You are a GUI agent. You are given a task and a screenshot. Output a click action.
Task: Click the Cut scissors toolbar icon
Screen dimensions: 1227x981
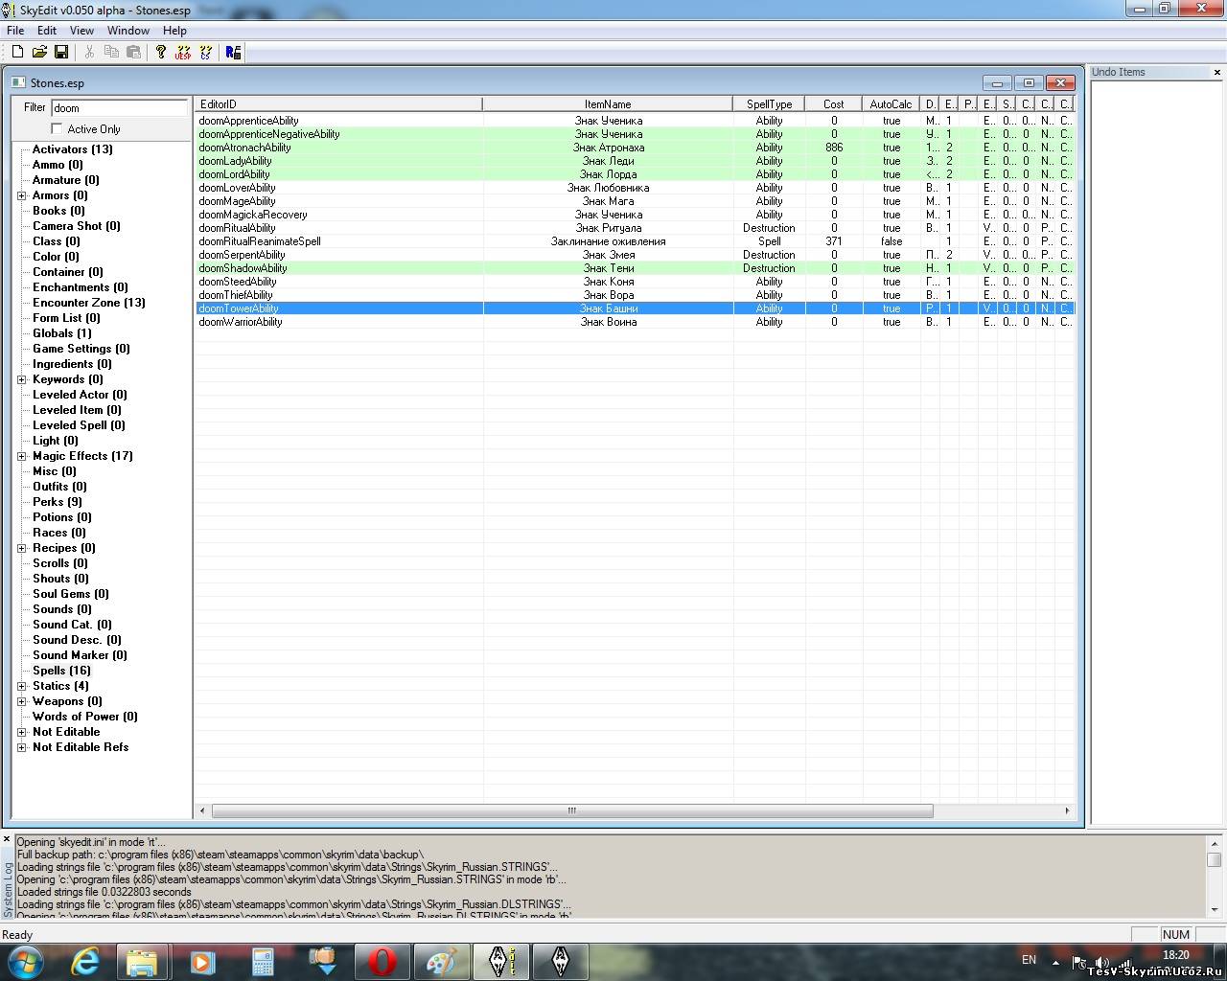pos(90,52)
